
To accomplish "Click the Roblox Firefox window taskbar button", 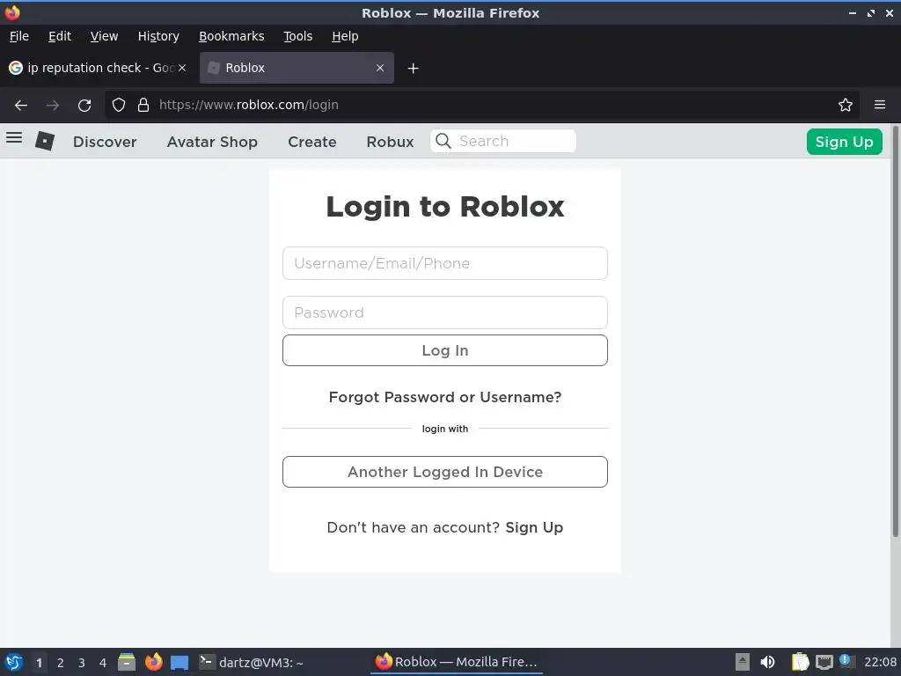I will tap(457, 662).
